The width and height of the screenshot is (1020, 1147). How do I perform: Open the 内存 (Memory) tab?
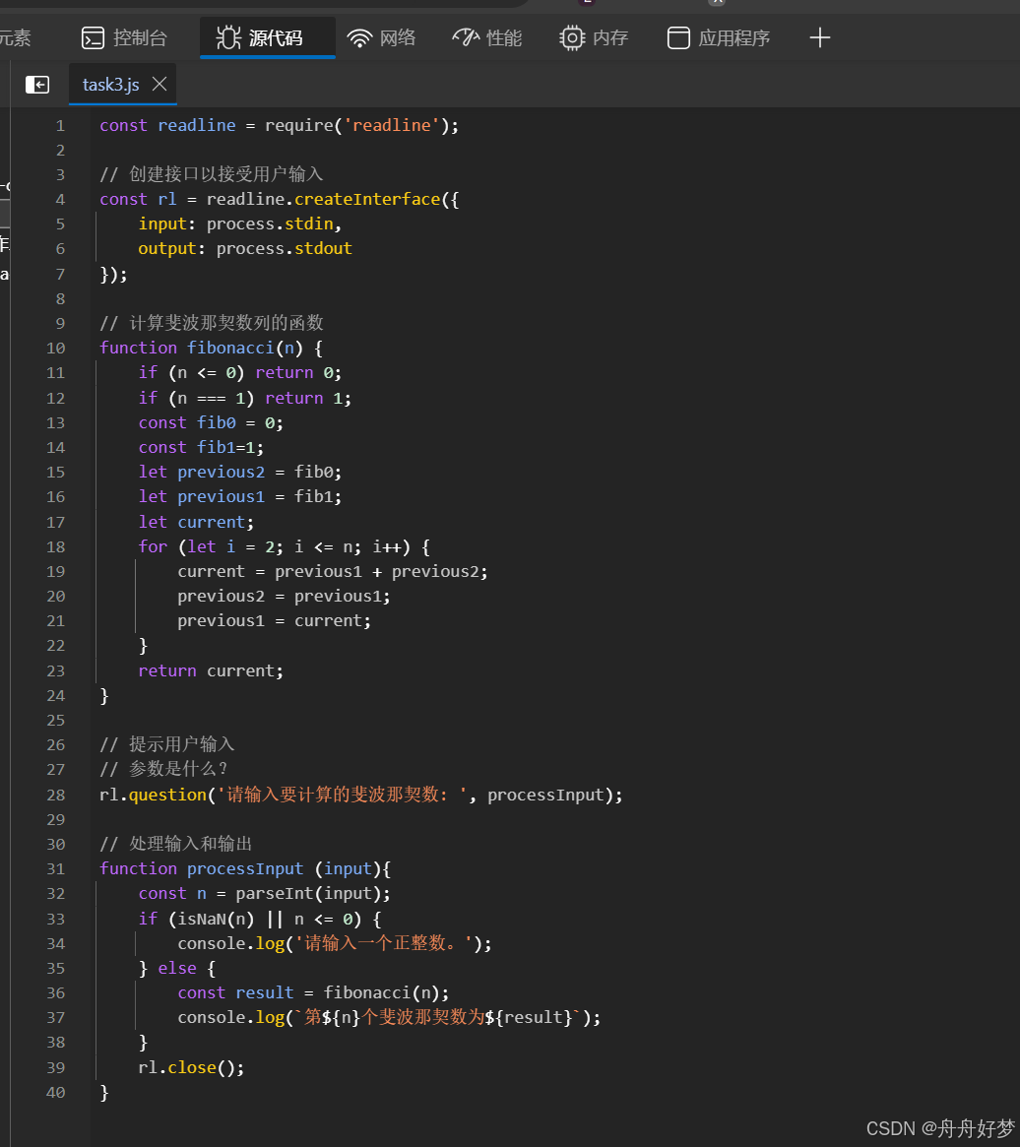click(594, 38)
